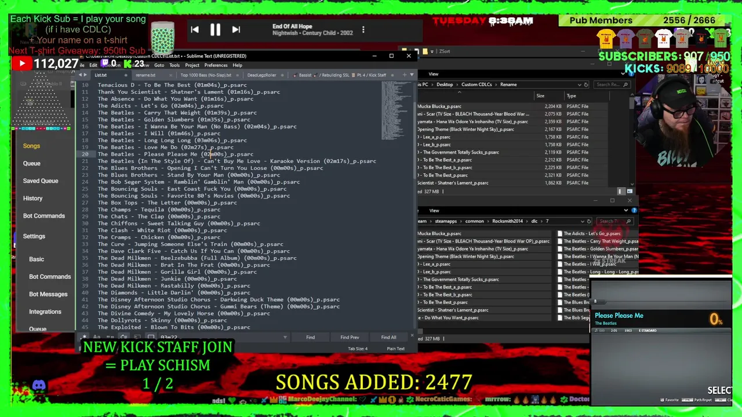Toggle highlight matches in find bar

click(151, 337)
